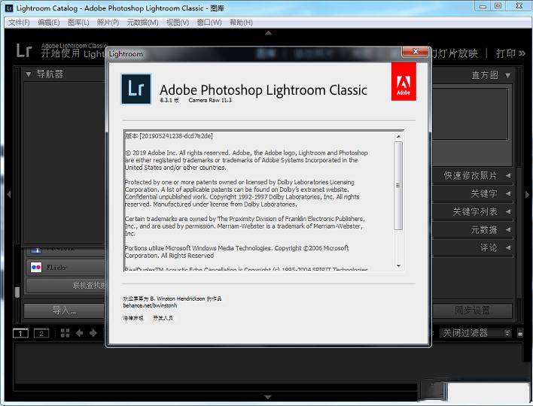Image resolution: width=533 pixels, height=406 pixels.
Task: Open the 视图(V) menu
Action: coord(178,23)
